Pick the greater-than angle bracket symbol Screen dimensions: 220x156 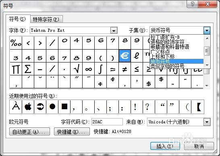click(x=40, y=43)
